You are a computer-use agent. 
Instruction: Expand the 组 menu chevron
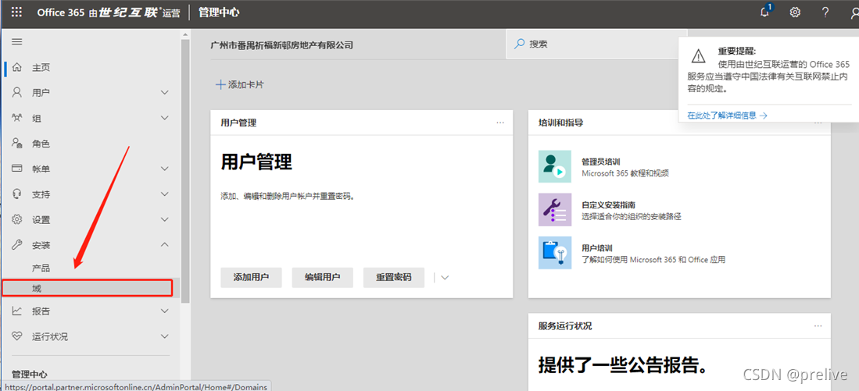coord(164,118)
